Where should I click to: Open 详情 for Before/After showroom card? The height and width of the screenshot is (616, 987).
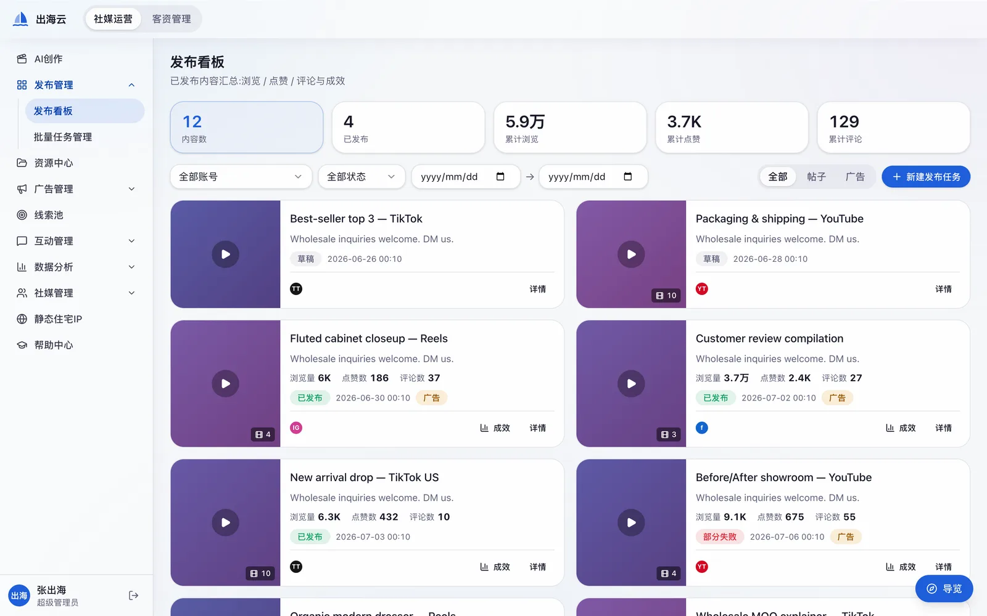(x=944, y=567)
